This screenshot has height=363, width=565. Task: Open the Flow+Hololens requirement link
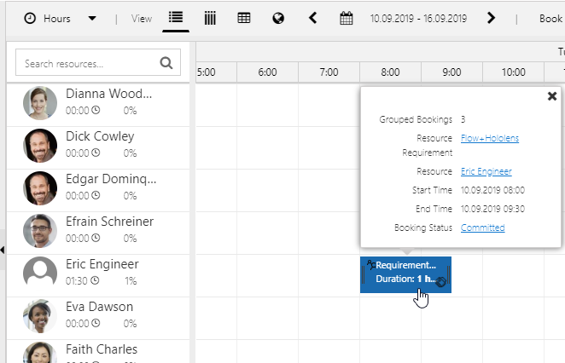click(x=490, y=138)
